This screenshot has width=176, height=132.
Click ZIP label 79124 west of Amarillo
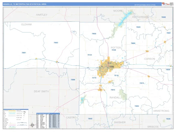click(x=90, y=55)
